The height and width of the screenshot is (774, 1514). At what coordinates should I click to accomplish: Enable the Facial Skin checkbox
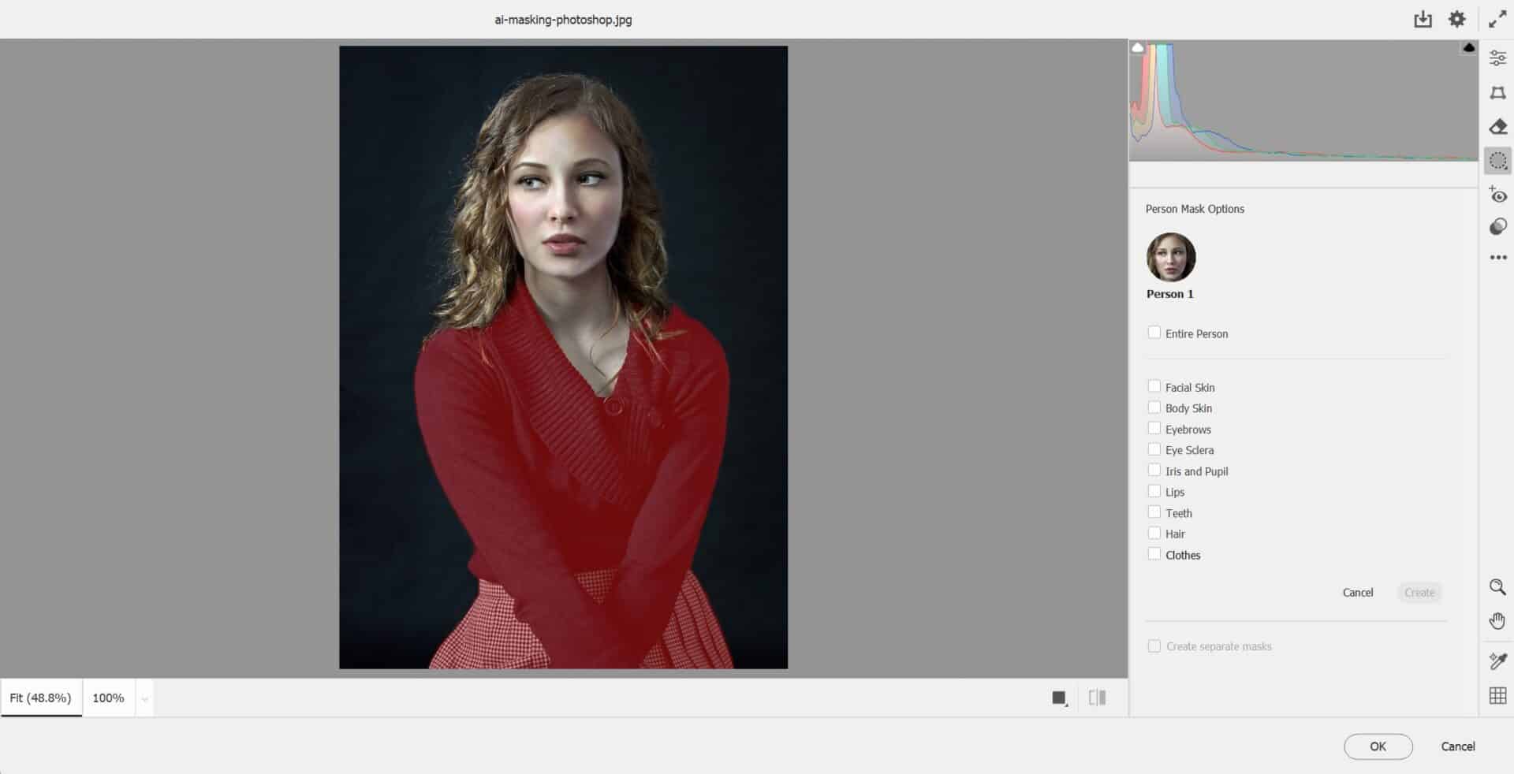[x=1154, y=386]
